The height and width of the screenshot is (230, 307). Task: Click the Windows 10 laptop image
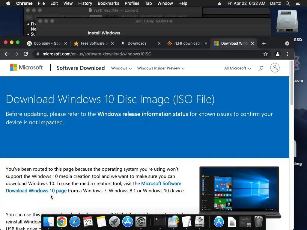[x=240, y=192]
